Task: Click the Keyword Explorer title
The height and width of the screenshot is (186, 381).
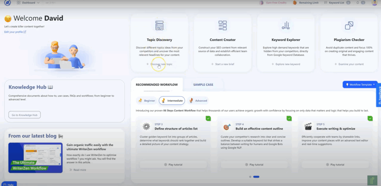Action: (286, 40)
